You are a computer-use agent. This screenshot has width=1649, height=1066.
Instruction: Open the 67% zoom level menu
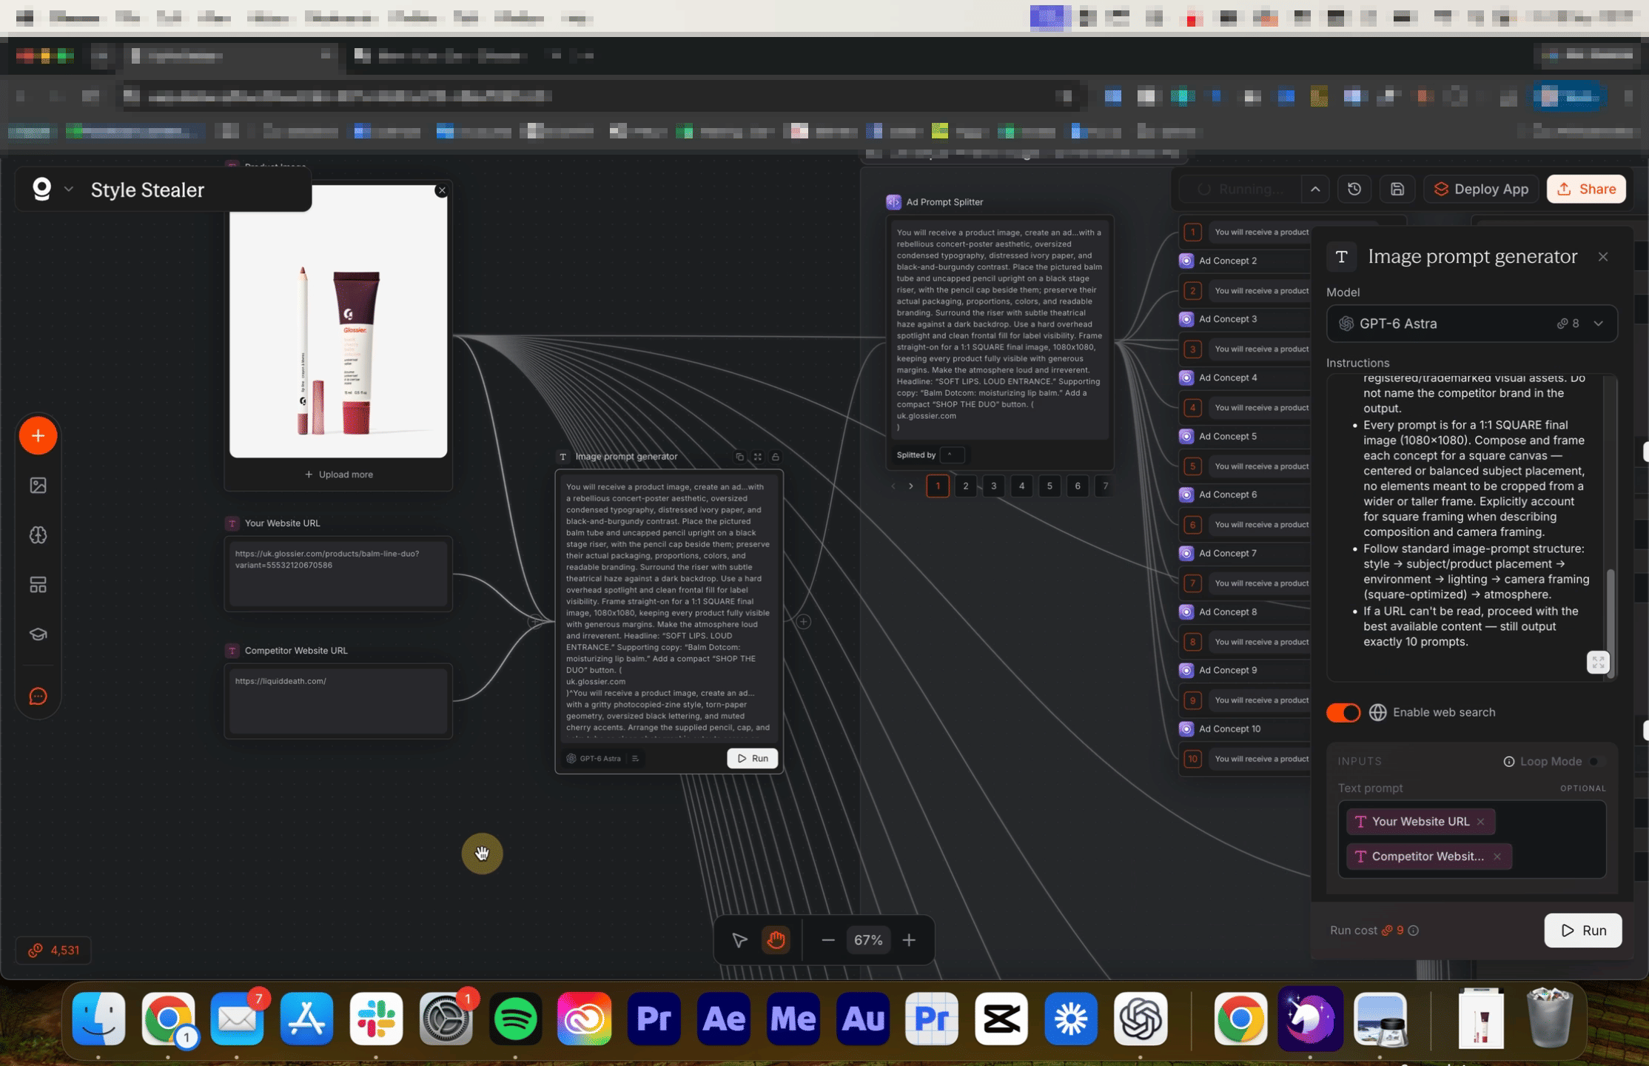point(868,940)
